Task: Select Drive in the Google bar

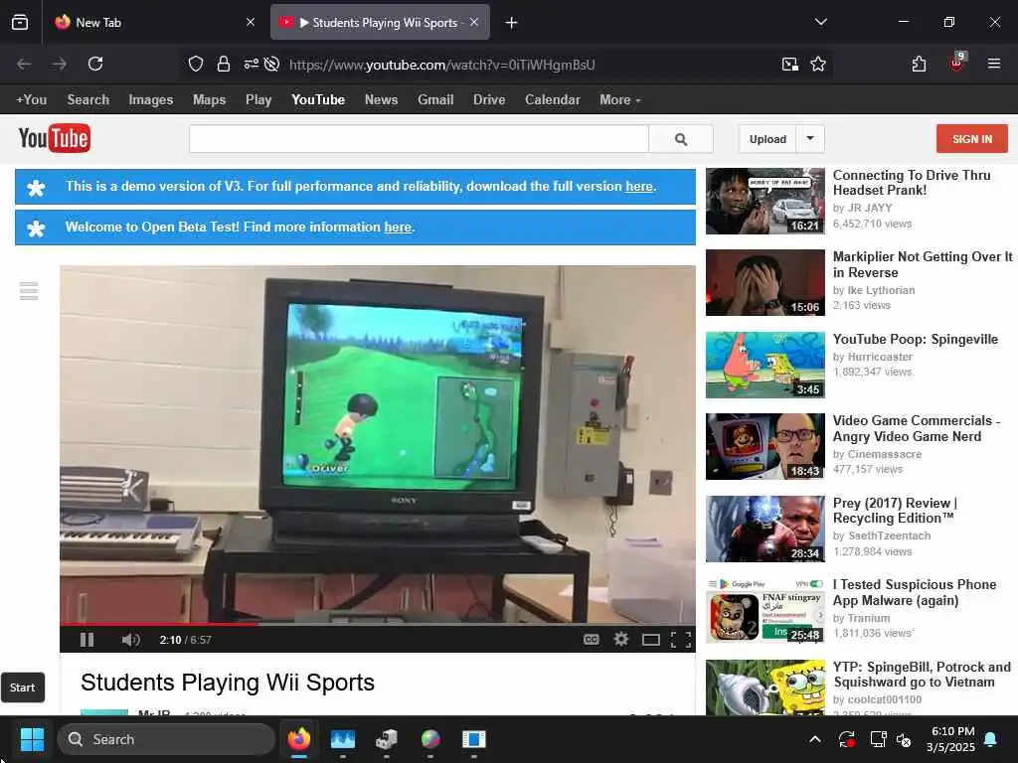Action: (x=489, y=100)
